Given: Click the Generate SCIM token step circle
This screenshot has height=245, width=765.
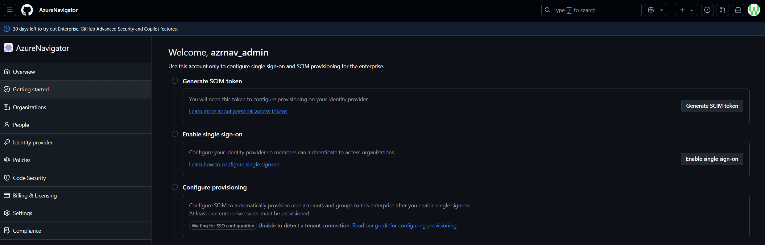Looking at the screenshot, I should (x=175, y=81).
